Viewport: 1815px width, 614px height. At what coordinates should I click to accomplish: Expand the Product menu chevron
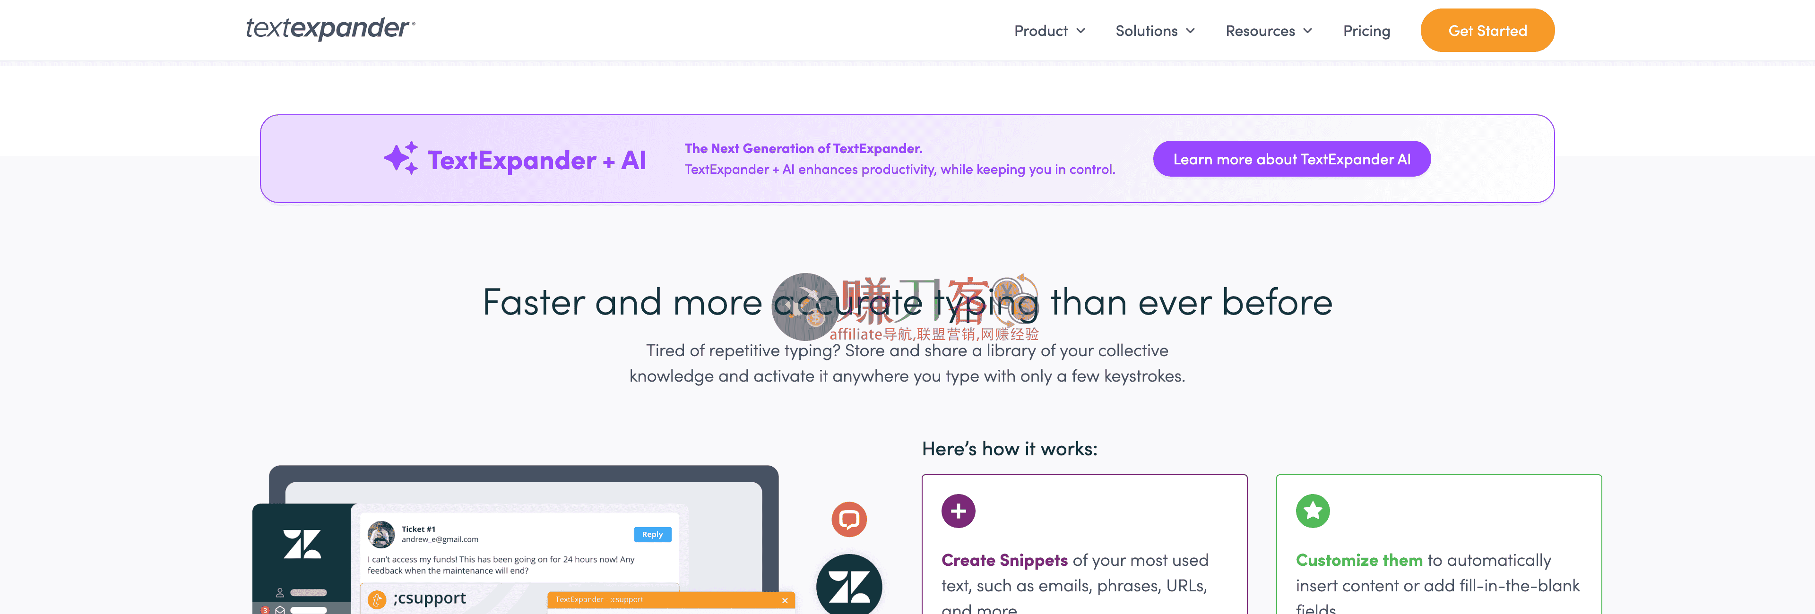coord(1081,31)
